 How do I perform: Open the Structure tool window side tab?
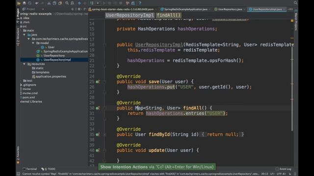18,37
